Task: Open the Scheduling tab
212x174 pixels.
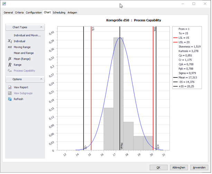Action: [x=59, y=12]
